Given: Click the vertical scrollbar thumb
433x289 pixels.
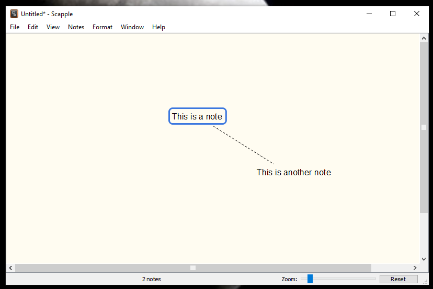Looking at the screenshot, I should pos(424,127).
